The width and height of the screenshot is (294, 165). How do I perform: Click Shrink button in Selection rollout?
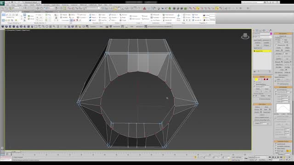(x=258, y=89)
